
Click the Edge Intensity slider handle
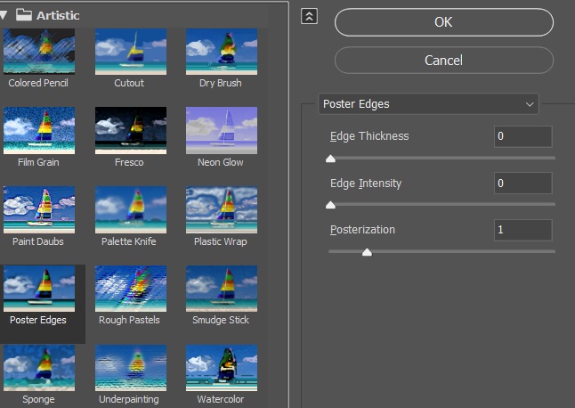330,204
